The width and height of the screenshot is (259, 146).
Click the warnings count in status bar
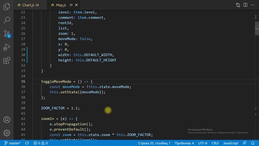pyautogui.click(x=45, y=143)
